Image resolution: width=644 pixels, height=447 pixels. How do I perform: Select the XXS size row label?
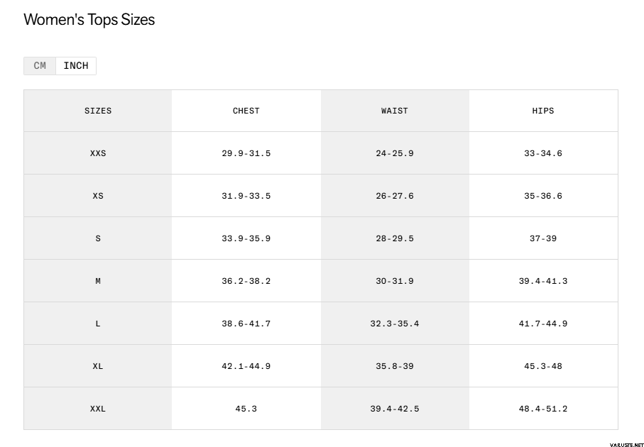[98, 153]
